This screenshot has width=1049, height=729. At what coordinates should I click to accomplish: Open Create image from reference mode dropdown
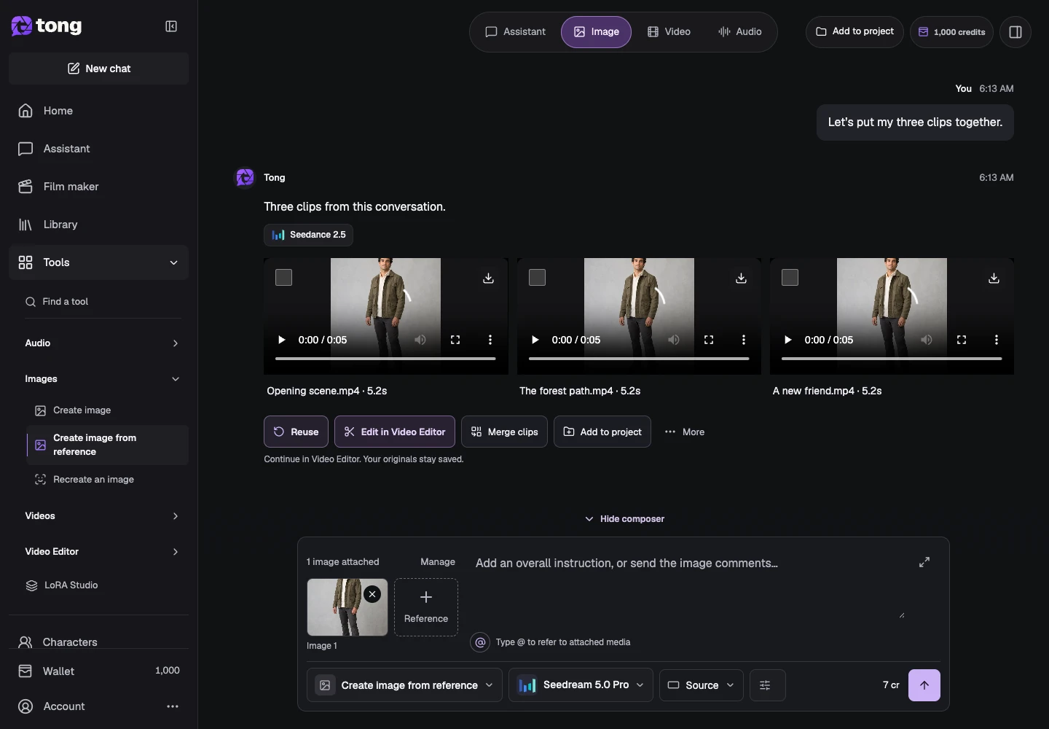click(x=404, y=685)
